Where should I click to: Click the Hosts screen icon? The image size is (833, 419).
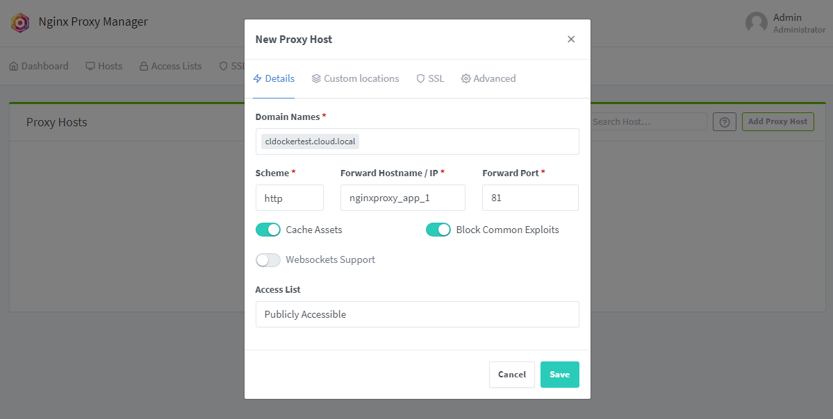[91, 66]
